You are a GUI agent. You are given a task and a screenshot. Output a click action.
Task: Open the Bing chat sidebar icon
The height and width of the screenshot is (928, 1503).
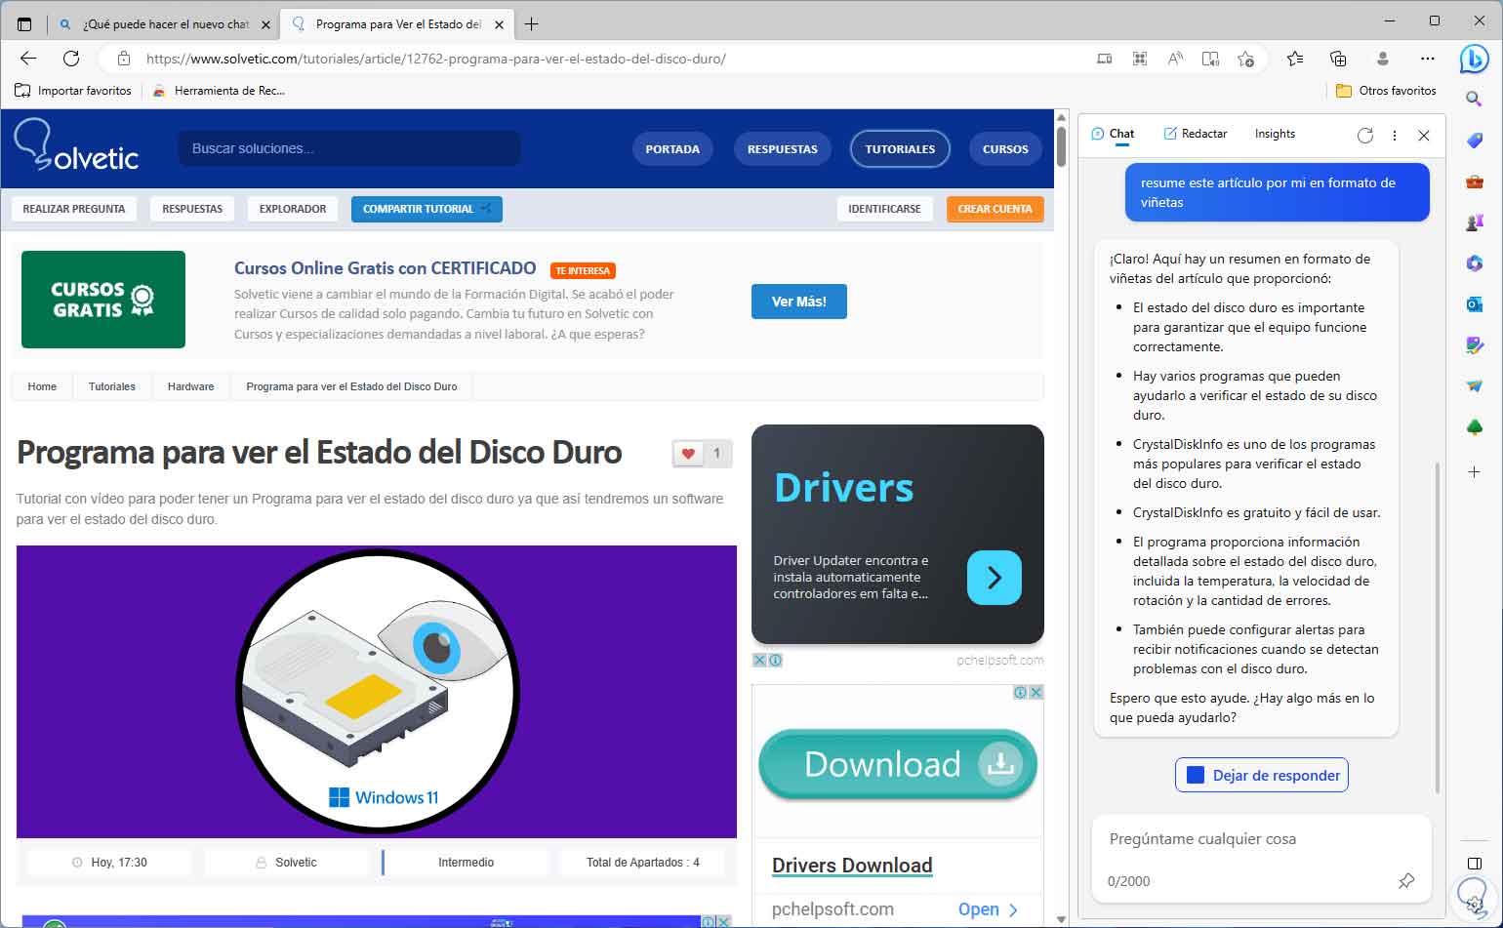(x=1474, y=59)
